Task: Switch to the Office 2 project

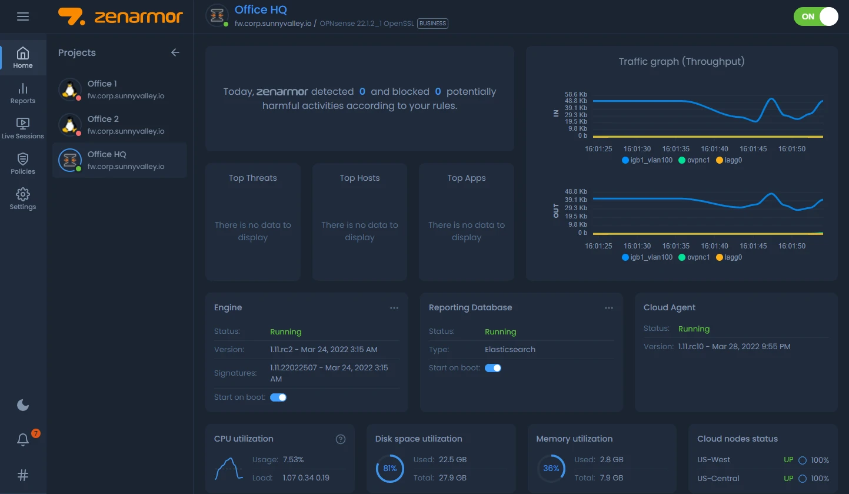Action: (x=119, y=124)
